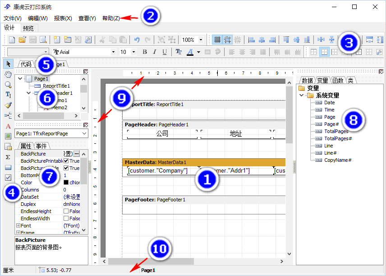Screen dimensions: 386x276
Task: Uncheck the BackPicturePrintable checkbox
Action: pos(66,161)
